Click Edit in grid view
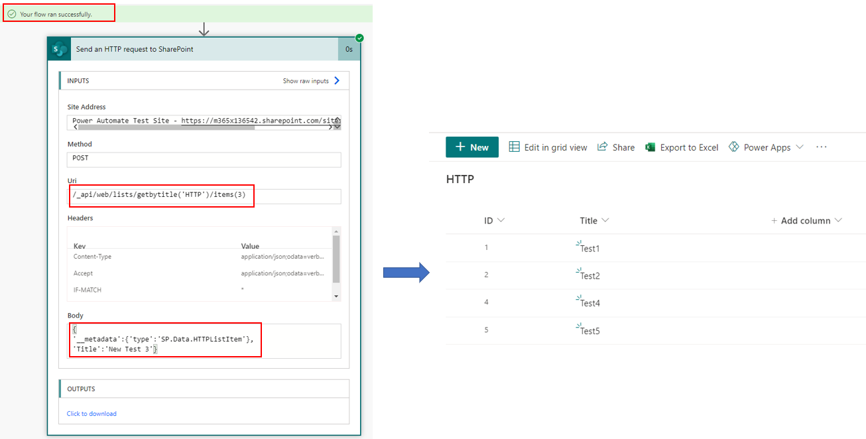Viewport: 866px width, 439px height. [548, 147]
